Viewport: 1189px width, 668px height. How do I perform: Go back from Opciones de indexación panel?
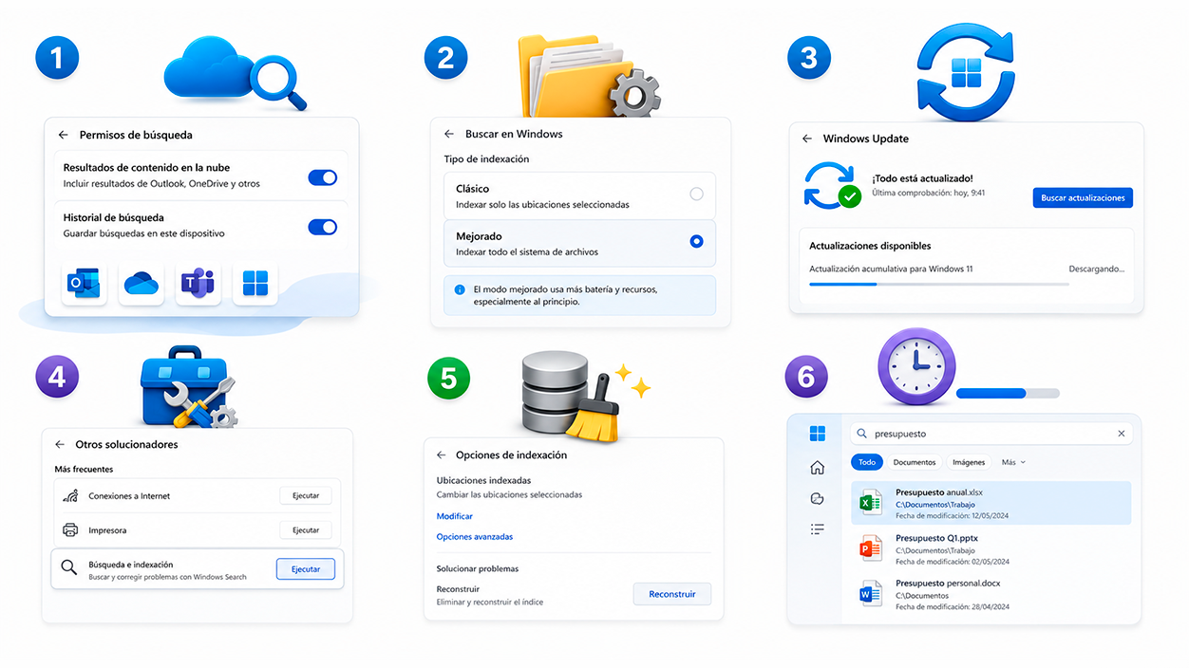[441, 455]
